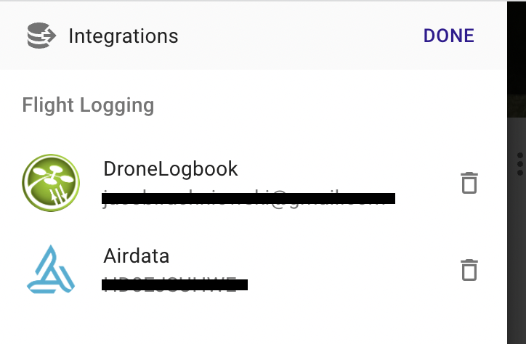Click the blue Airdata triangle logo

point(51,269)
